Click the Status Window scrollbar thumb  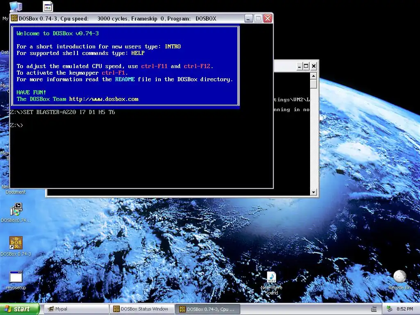tap(313, 84)
